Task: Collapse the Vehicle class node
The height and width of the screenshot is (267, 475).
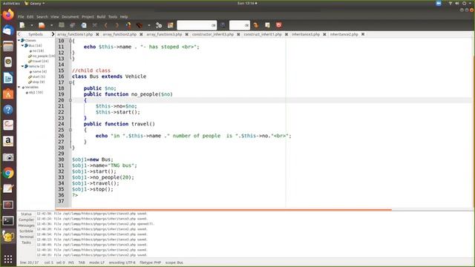Action: coord(22,66)
